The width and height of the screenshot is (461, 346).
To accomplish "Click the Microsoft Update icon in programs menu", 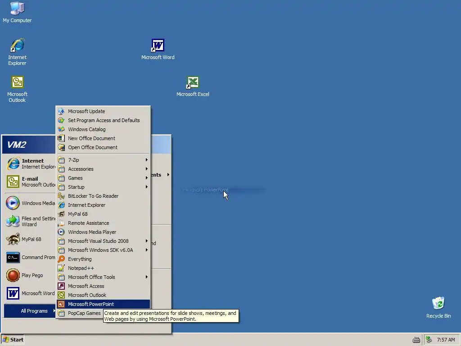I will (61, 111).
